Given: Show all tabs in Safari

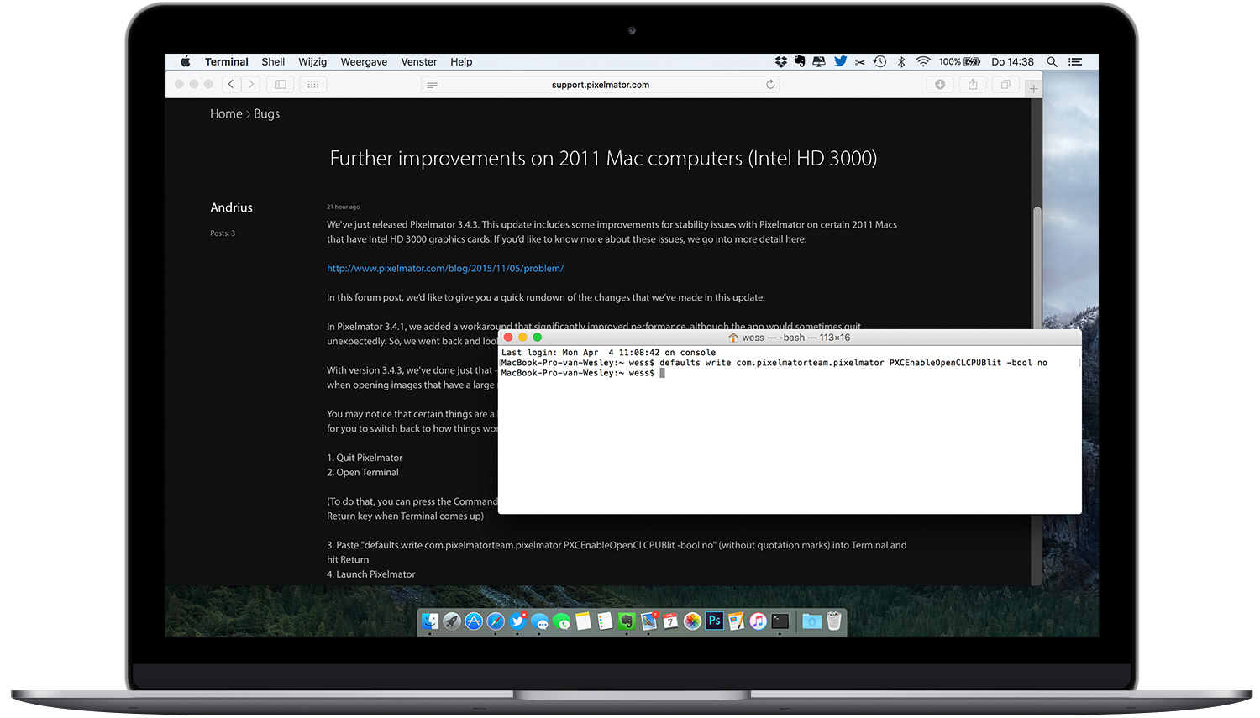Looking at the screenshot, I should tap(1005, 84).
